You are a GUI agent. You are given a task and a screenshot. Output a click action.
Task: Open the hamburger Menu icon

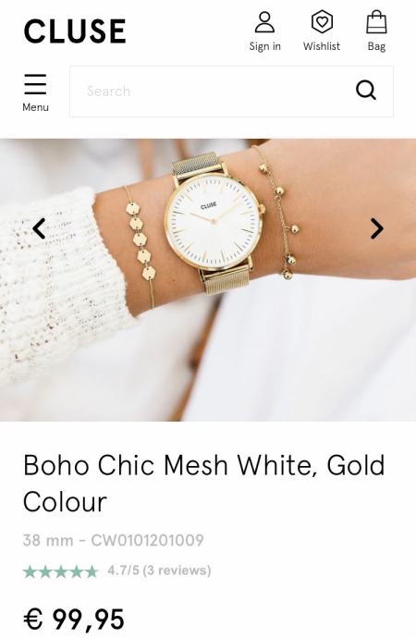tap(35, 84)
